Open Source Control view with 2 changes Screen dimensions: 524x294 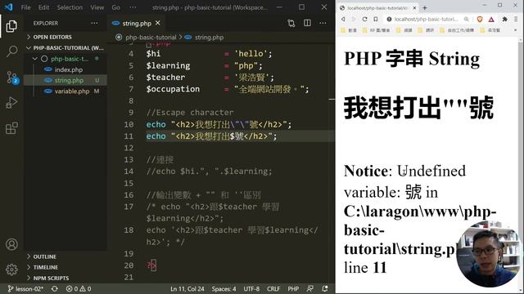(12, 78)
